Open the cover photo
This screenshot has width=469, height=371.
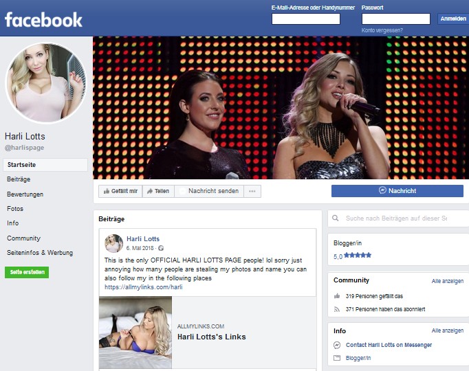coord(281,108)
